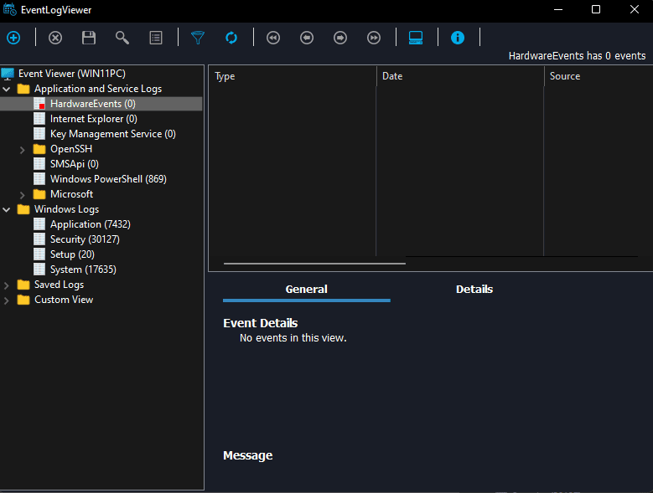This screenshot has width=653, height=493.
Task: Open the blue info about icon
Action: [x=458, y=38]
